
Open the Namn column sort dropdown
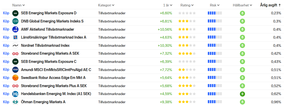[x=18, y=5]
